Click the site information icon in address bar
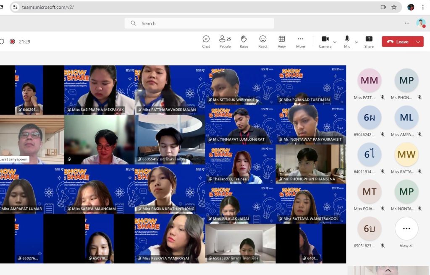This screenshot has height=275, width=430. pyautogui.click(x=16, y=7)
